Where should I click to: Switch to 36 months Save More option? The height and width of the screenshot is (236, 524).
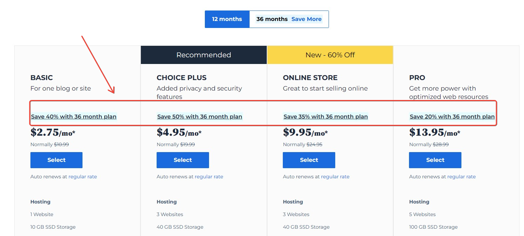(289, 19)
